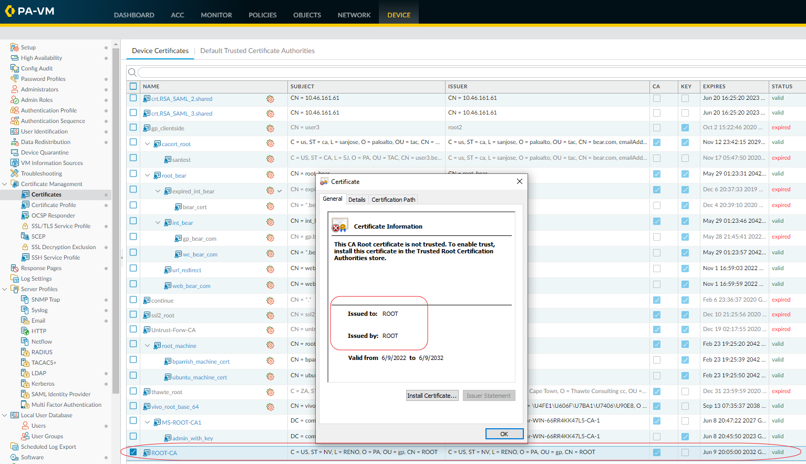The height and width of the screenshot is (464, 806).
Task: Check the box for crt.RSA_SAML_2.shared row
Action: pyautogui.click(x=133, y=98)
